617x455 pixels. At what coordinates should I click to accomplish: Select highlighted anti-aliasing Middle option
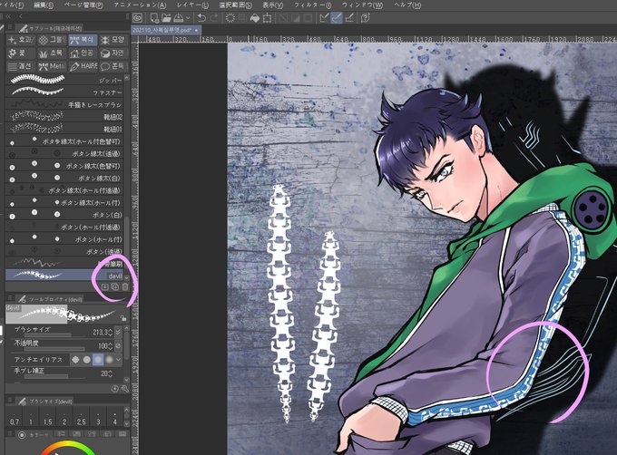[98, 360]
